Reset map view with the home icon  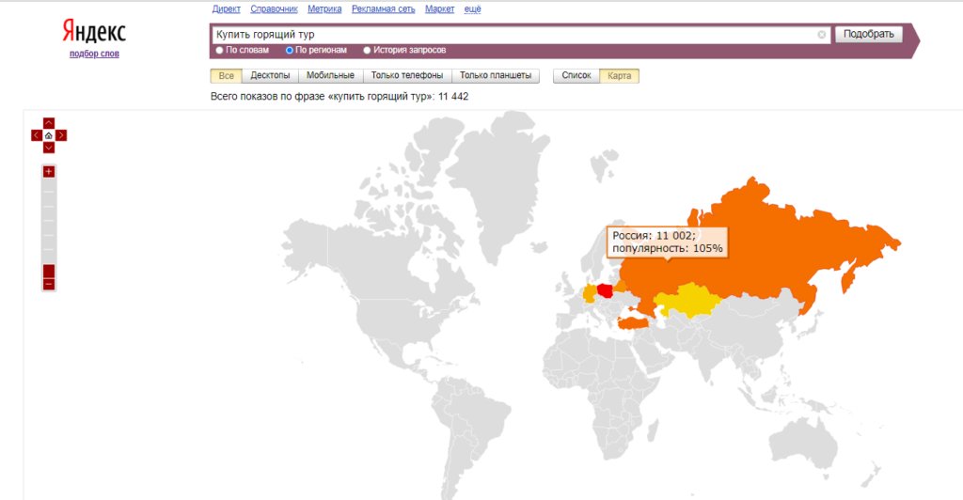click(49, 135)
